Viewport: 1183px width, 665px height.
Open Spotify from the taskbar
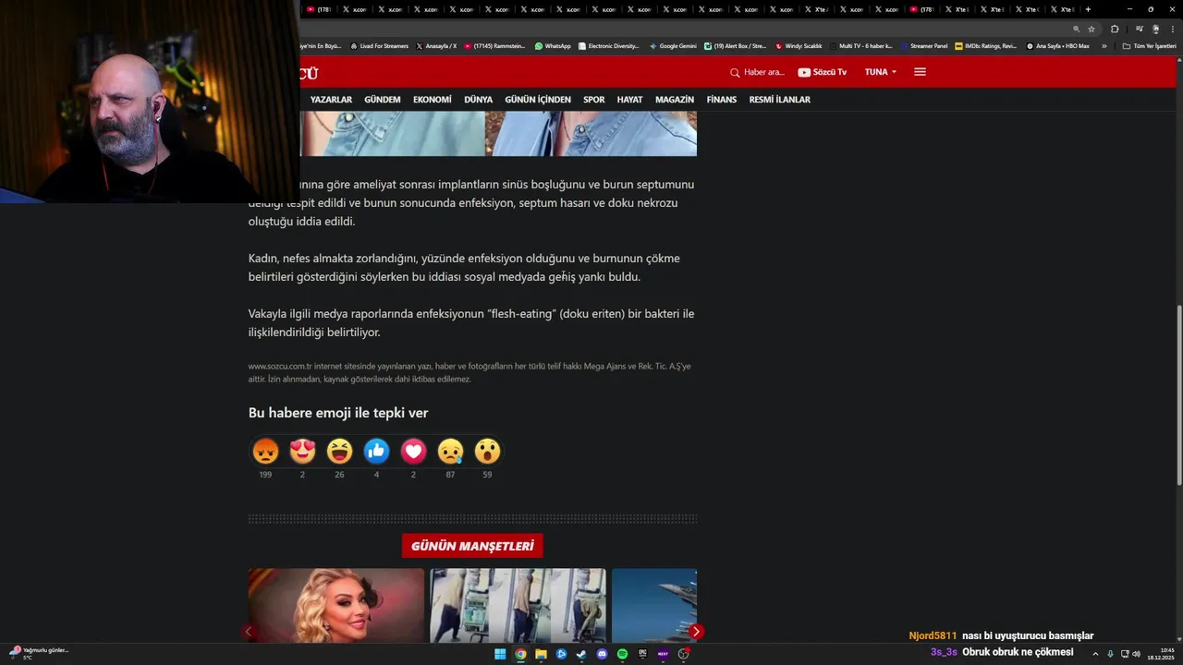(x=622, y=654)
